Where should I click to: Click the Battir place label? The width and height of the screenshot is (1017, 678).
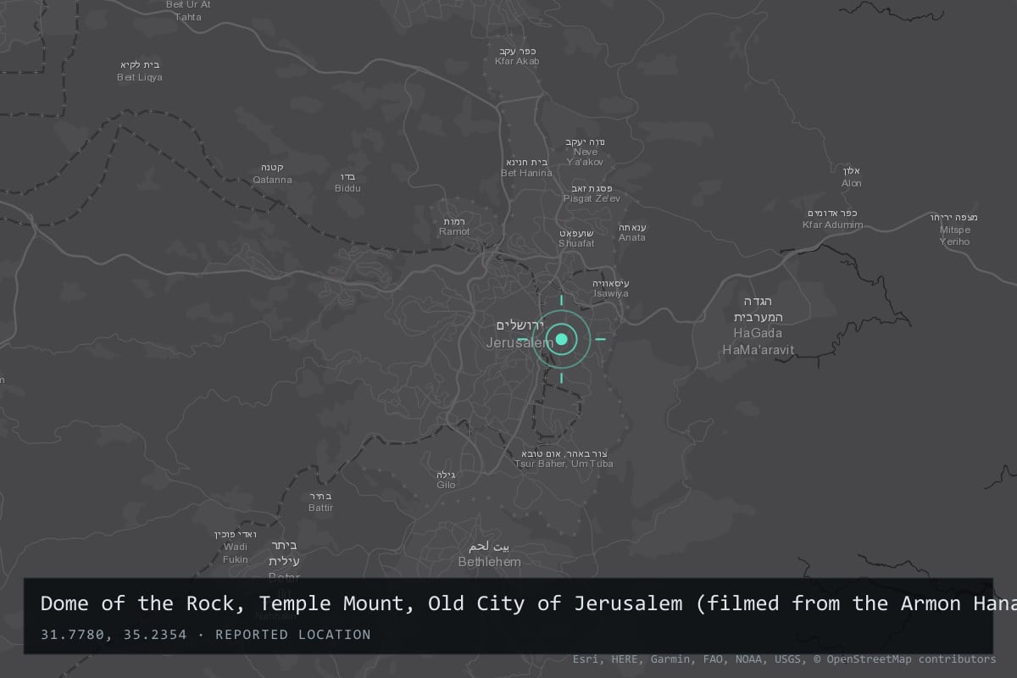[321, 502]
